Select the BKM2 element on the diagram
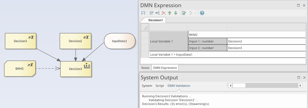 tap(20, 69)
